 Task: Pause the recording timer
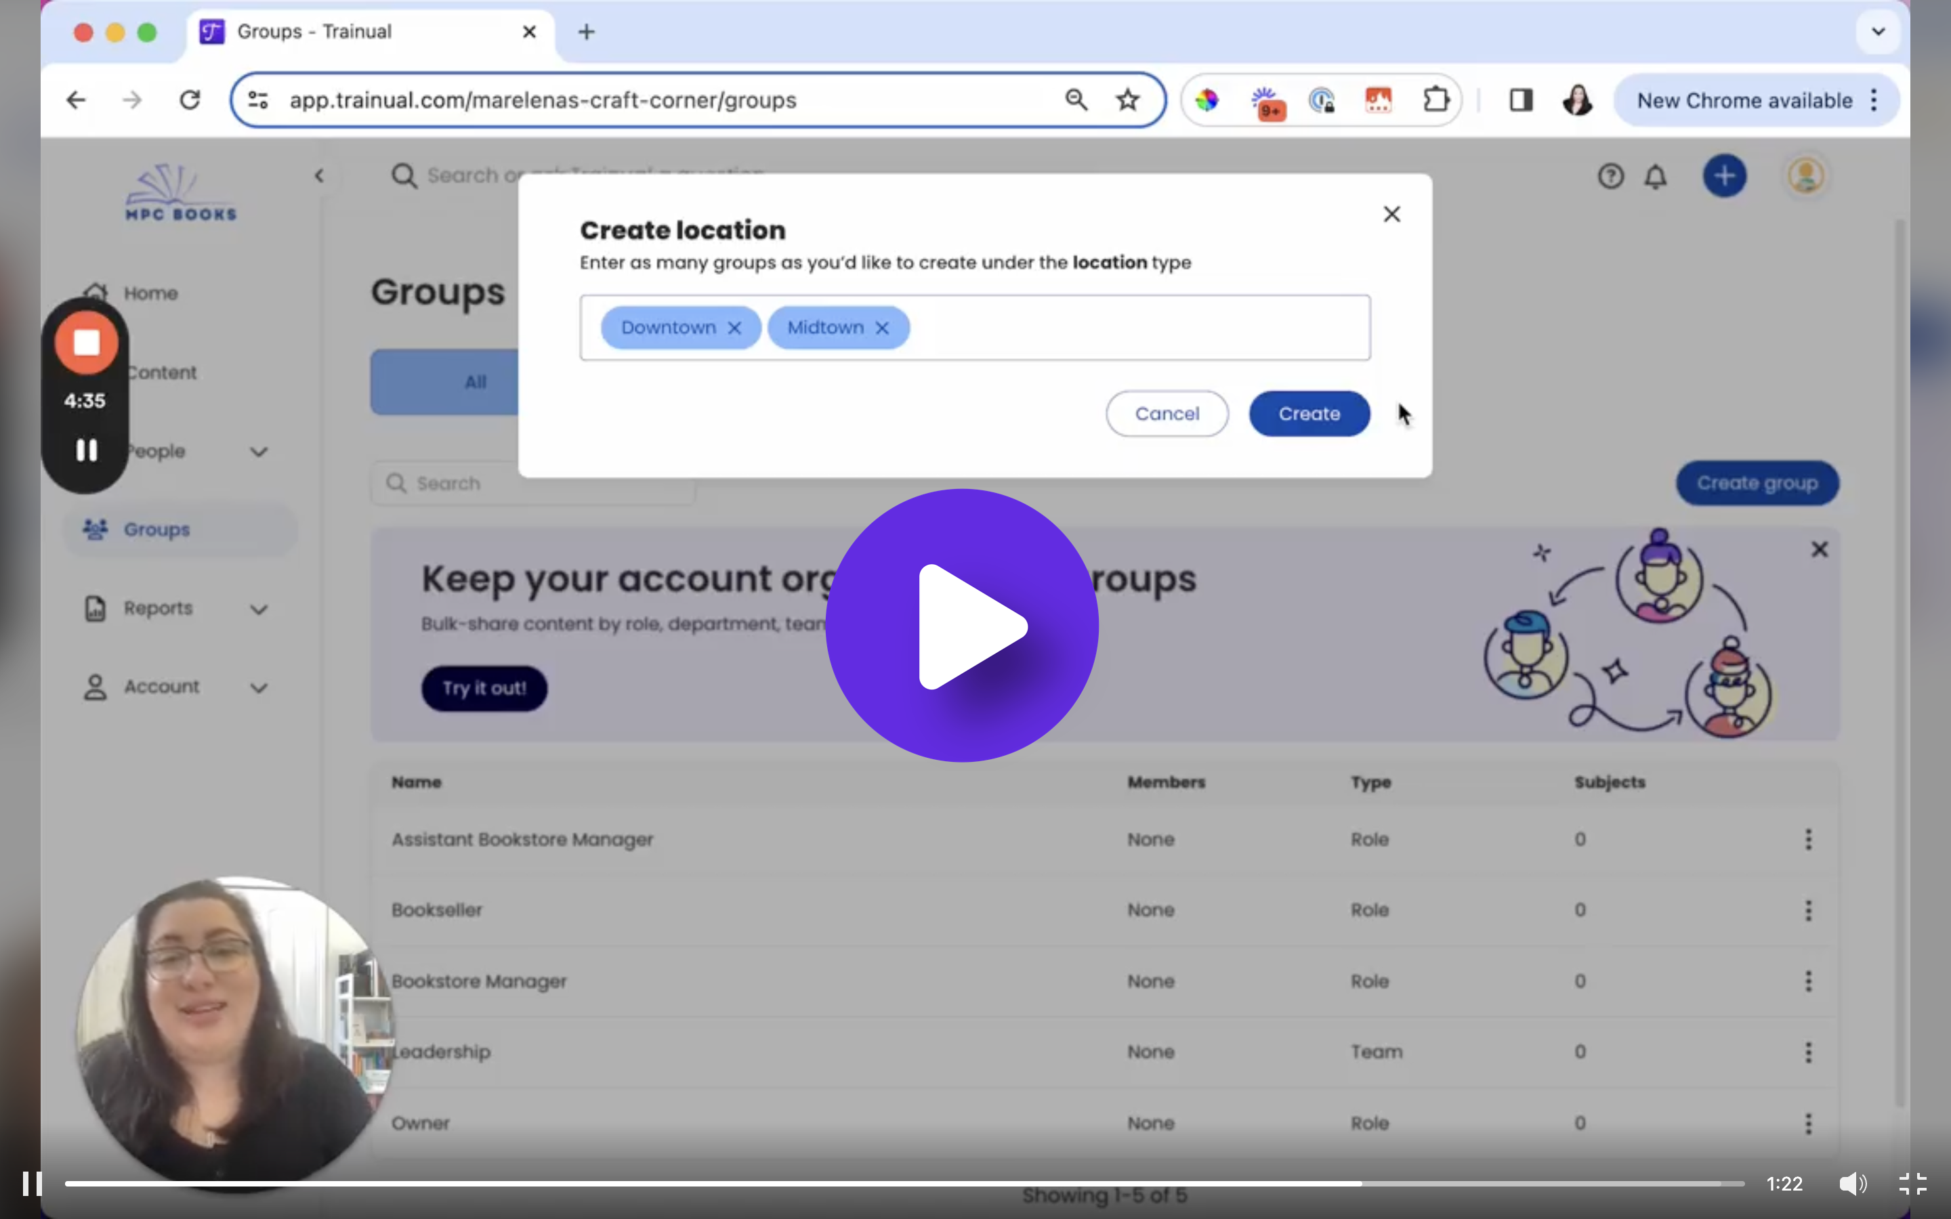85,450
